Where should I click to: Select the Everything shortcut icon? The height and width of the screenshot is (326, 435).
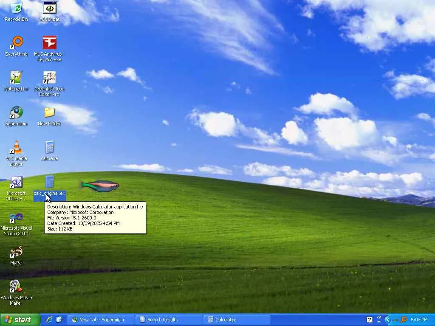pyautogui.click(x=17, y=42)
